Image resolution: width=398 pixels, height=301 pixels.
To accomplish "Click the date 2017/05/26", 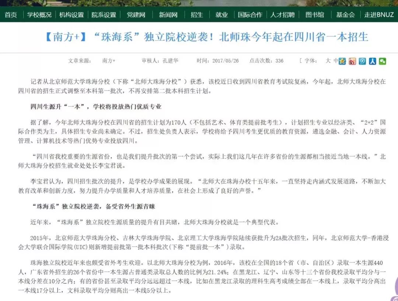I will [x=226, y=61].
